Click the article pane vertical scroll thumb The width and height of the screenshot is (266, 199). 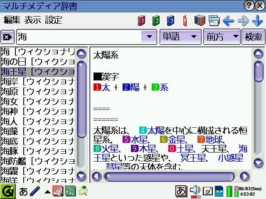(x=259, y=71)
